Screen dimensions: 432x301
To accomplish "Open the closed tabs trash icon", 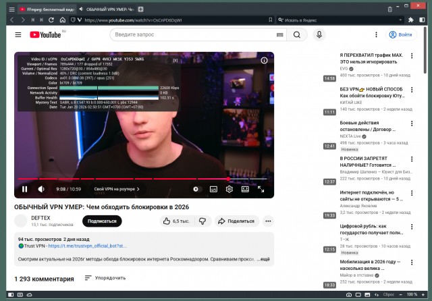I will point(389,9).
